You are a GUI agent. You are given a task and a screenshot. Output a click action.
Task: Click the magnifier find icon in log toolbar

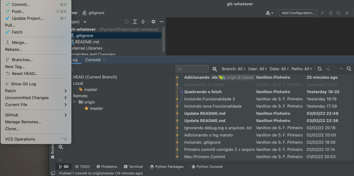pyautogui.click(x=349, y=69)
